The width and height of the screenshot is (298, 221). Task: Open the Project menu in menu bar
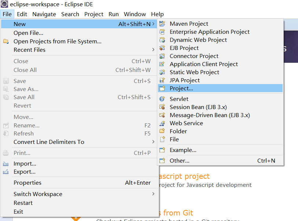tap(94, 14)
